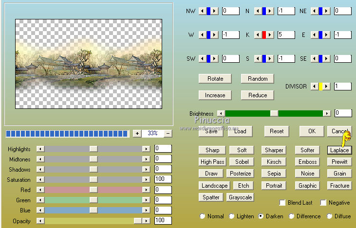Click the Reduce button

(x=258, y=95)
